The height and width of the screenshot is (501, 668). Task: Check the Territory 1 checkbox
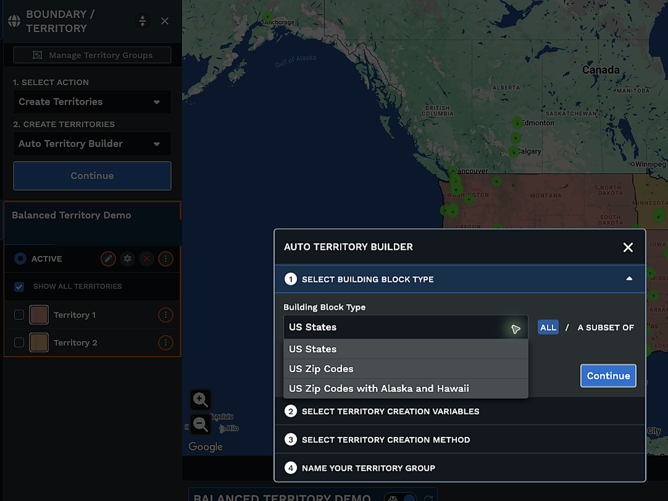pos(19,315)
